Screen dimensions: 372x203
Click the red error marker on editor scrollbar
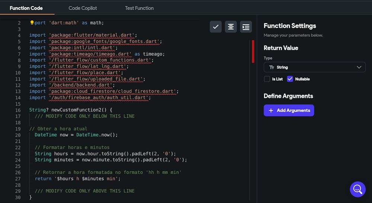click(x=253, y=51)
